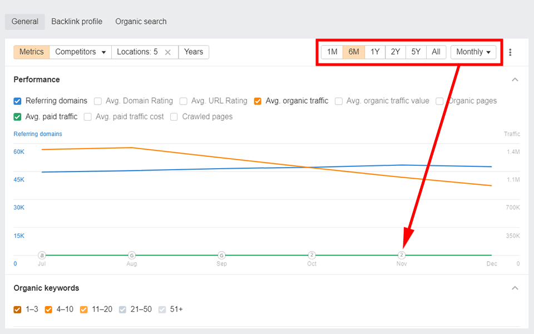Click the Performance section heading

coord(37,80)
